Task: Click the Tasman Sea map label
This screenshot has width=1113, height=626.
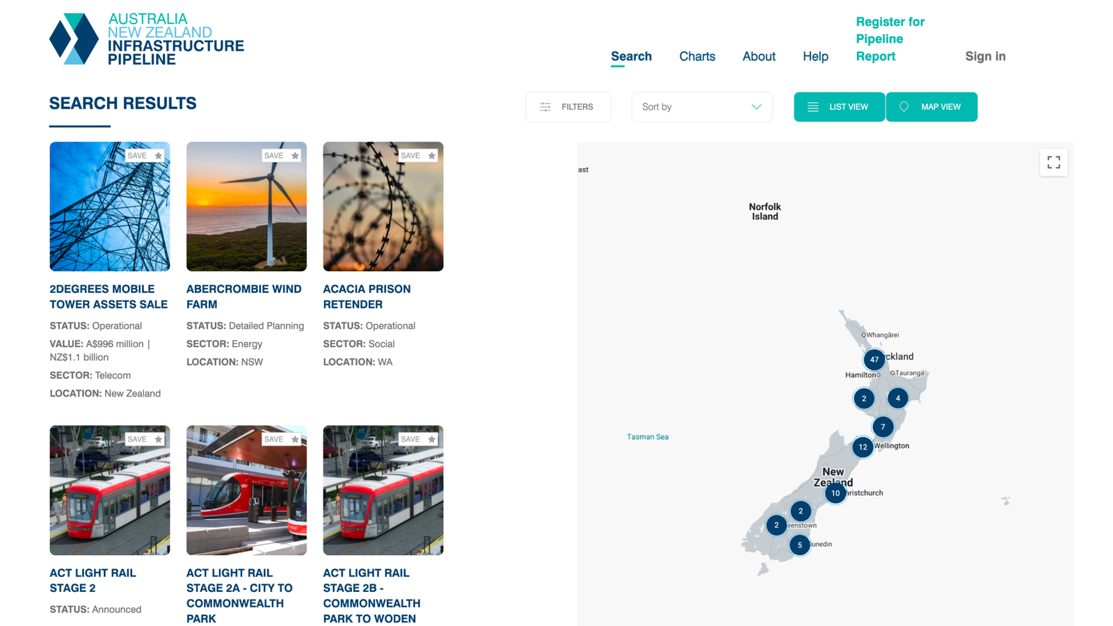Action: (648, 437)
